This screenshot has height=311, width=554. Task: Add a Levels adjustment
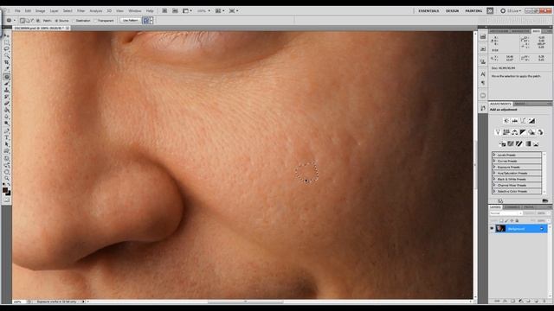click(x=515, y=121)
